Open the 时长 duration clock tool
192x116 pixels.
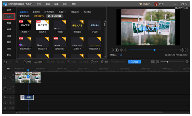(95, 62)
